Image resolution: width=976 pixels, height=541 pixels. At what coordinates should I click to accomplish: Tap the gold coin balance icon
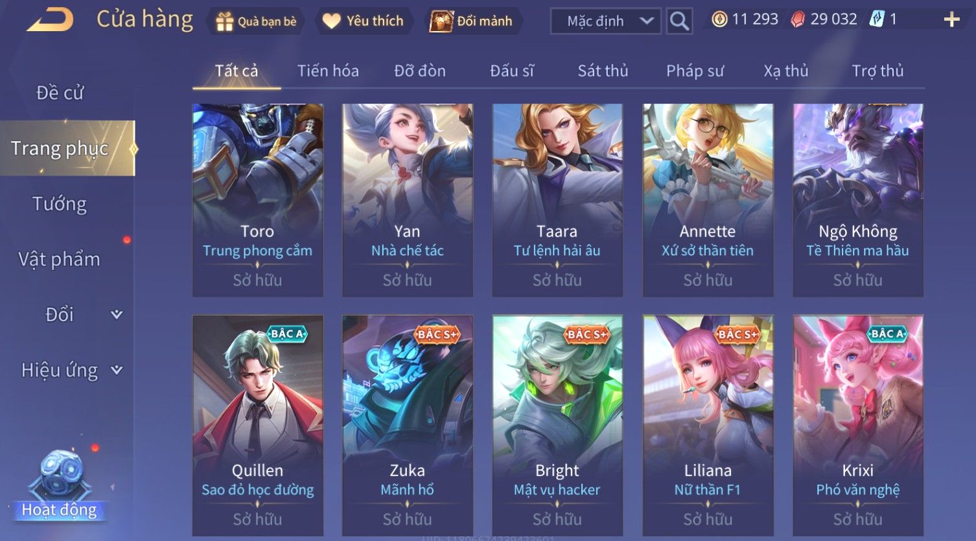pos(719,19)
